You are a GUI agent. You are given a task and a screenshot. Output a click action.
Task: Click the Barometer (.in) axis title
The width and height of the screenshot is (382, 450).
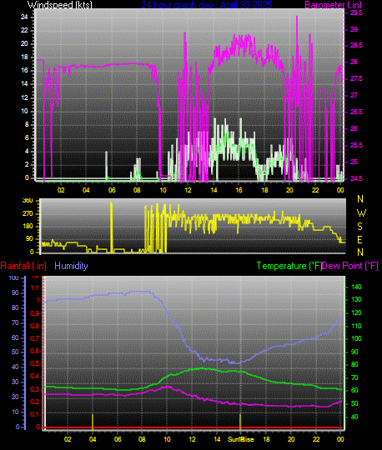tap(333, 5)
